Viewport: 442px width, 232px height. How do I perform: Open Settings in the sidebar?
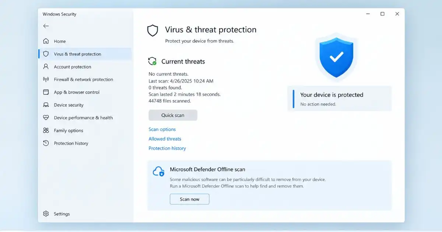click(x=85, y=214)
